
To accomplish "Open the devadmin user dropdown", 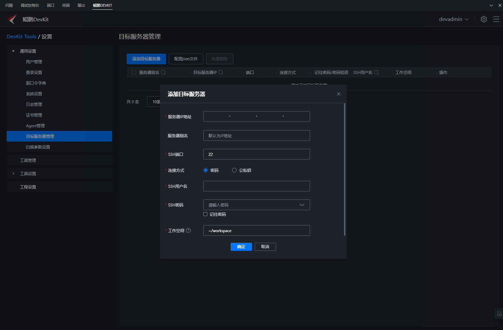I will (x=454, y=19).
